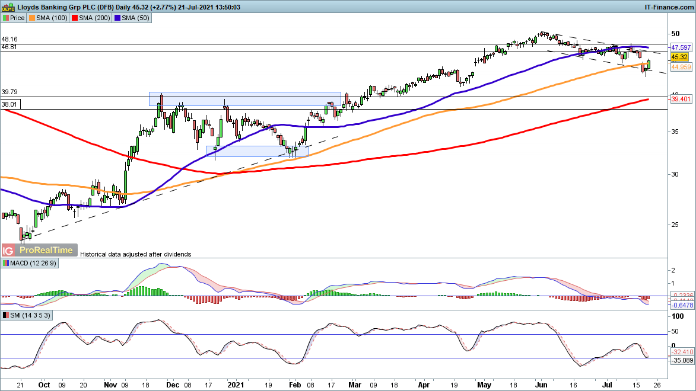
Task: Select the current price tag 45.32
Action: click(679, 57)
